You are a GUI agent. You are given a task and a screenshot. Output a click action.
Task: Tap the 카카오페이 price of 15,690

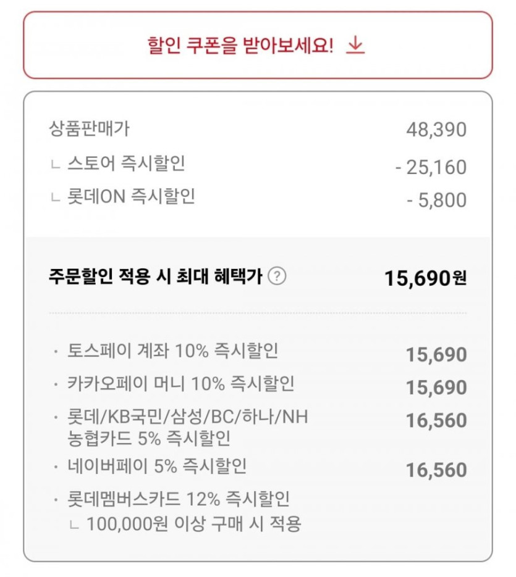pyautogui.click(x=436, y=387)
